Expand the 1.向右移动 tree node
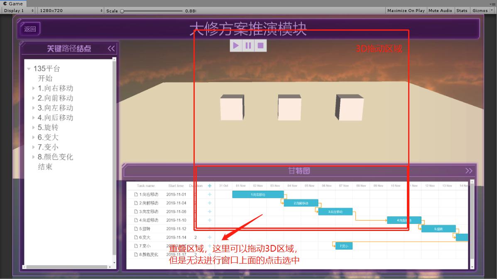497x279 pixels. pos(33,88)
